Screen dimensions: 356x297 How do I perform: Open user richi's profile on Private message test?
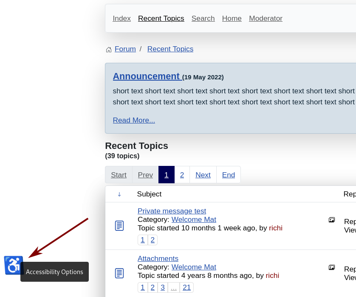[x=276, y=228]
